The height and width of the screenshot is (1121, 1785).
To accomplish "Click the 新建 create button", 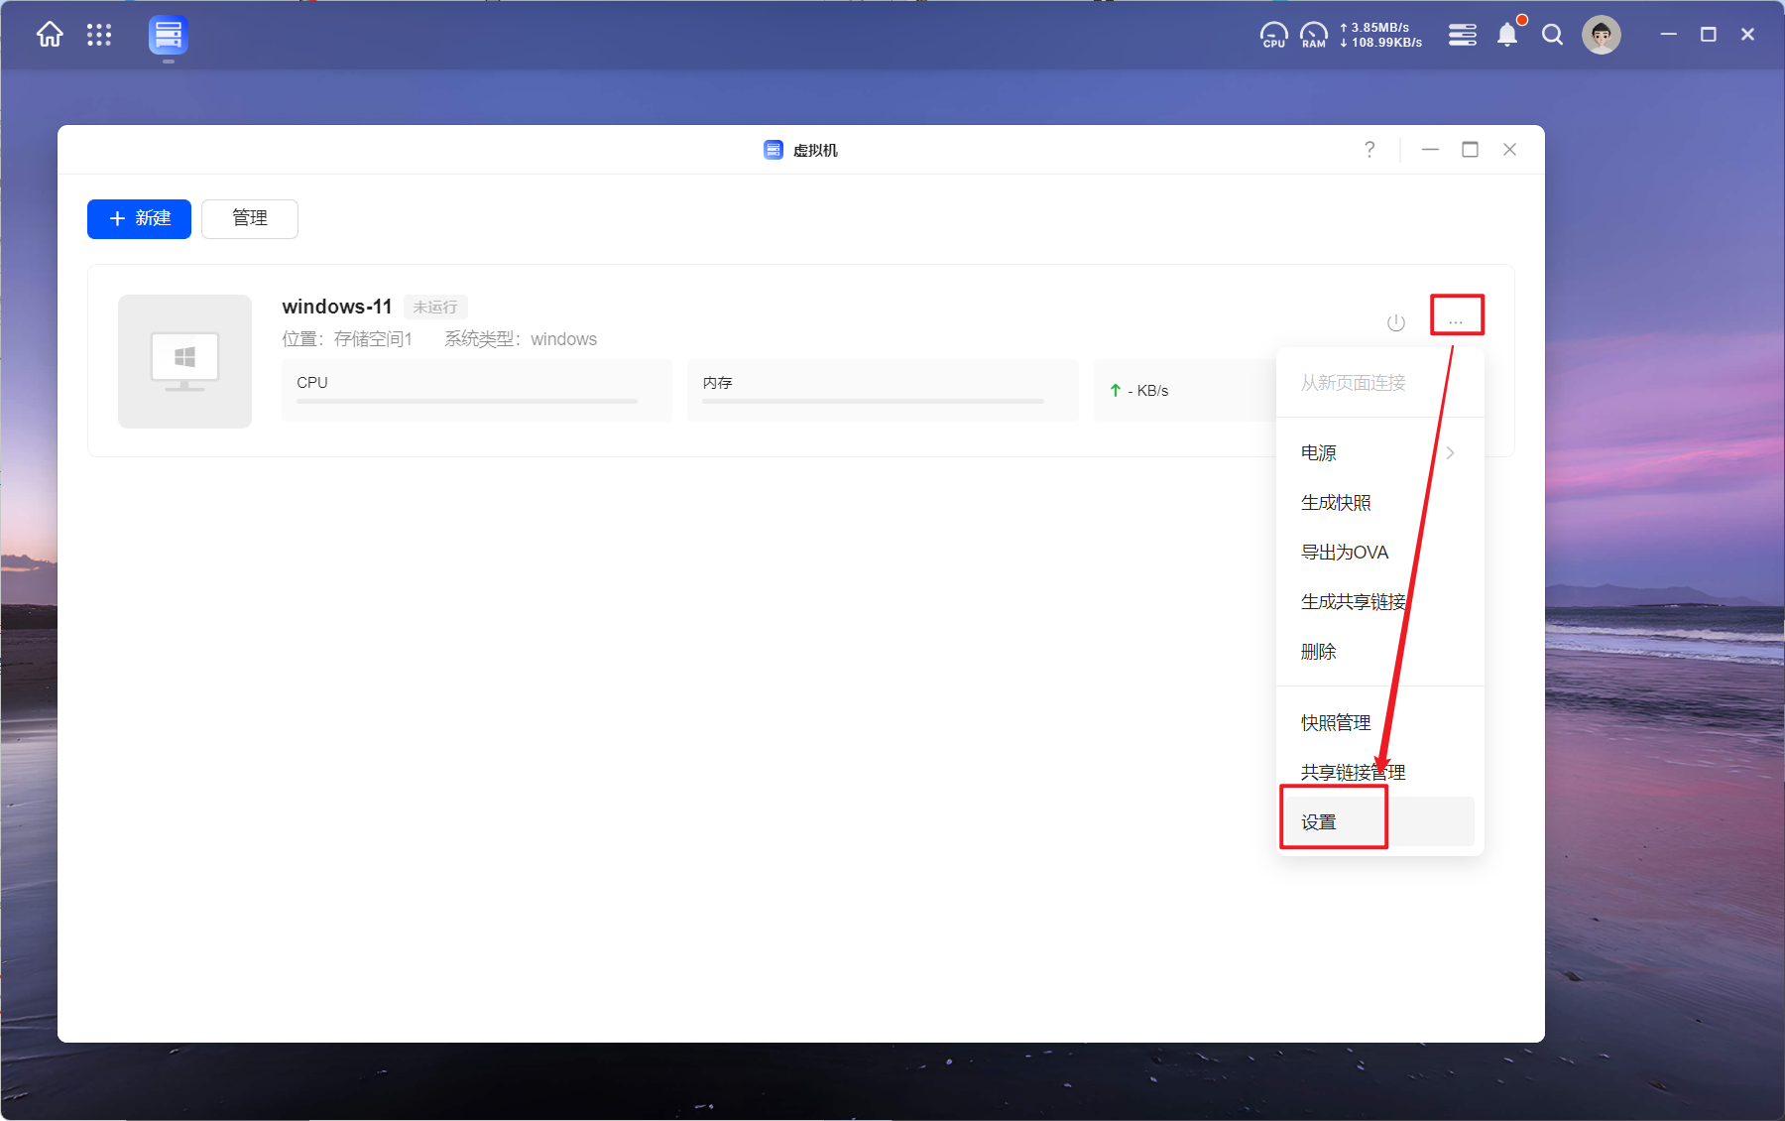I will pyautogui.click(x=139, y=219).
